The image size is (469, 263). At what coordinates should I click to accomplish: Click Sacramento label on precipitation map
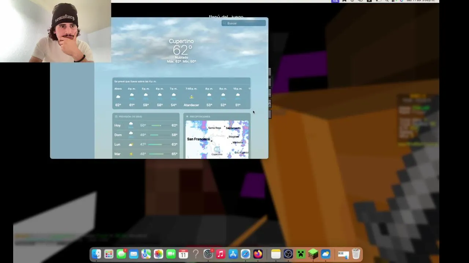pyautogui.click(x=233, y=128)
